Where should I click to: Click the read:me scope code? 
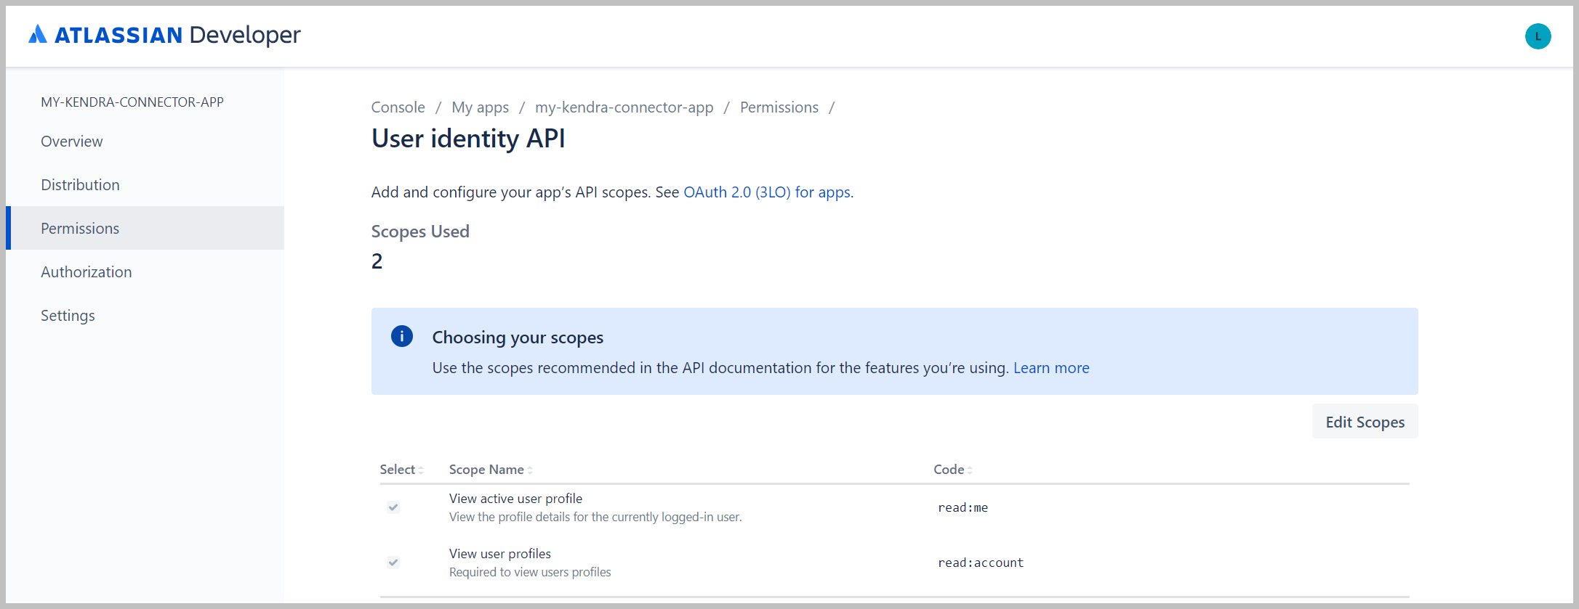(x=963, y=507)
